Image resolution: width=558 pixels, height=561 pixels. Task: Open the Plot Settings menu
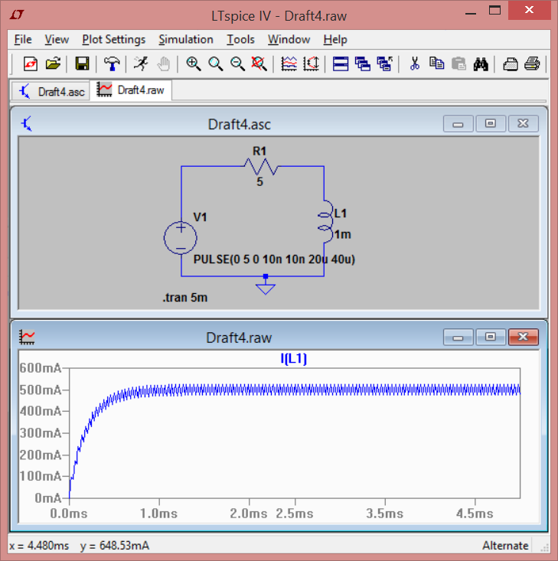click(x=114, y=39)
